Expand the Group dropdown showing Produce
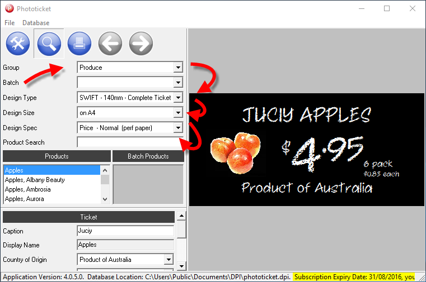The image size is (426, 282). [178, 68]
